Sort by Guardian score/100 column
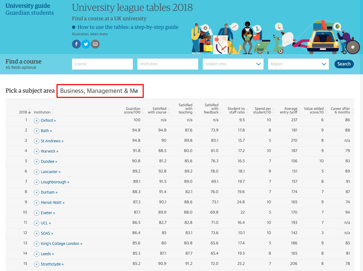The height and width of the screenshot is (271, 363). tap(143, 111)
